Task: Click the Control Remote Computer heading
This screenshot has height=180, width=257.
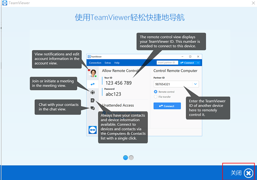Action: pyautogui.click(x=175, y=71)
